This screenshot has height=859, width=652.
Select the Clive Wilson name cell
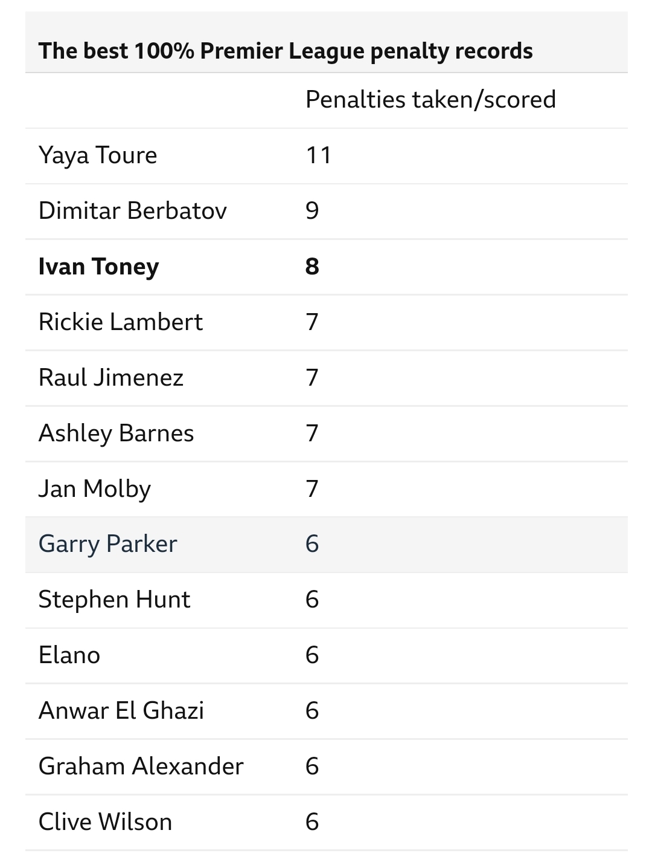(105, 822)
